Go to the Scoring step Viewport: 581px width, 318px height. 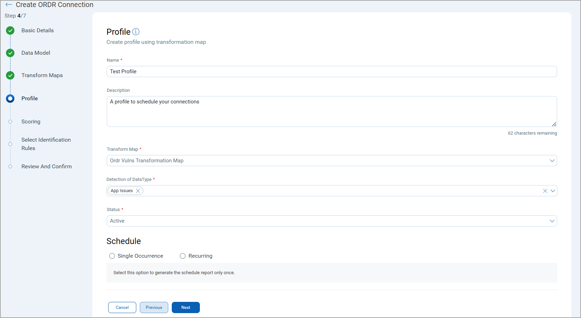tap(31, 122)
